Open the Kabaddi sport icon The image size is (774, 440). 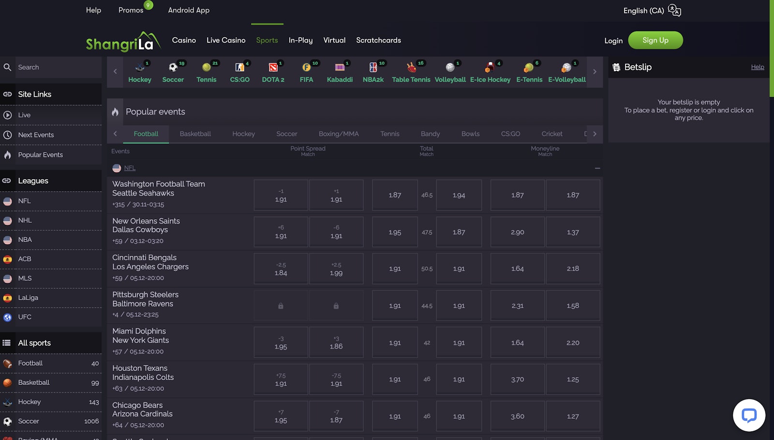pos(340,68)
